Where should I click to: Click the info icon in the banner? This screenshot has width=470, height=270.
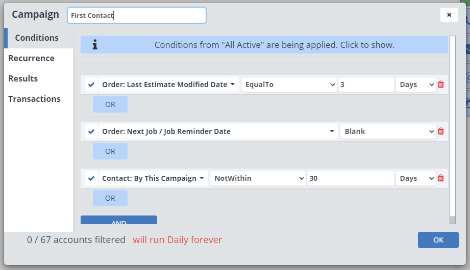coord(95,45)
